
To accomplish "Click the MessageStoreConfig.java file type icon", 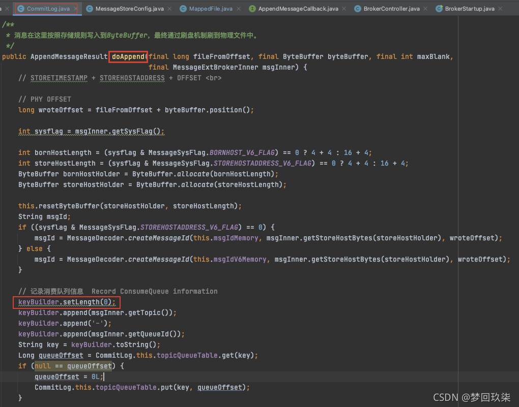I will [x=90, y=9].
